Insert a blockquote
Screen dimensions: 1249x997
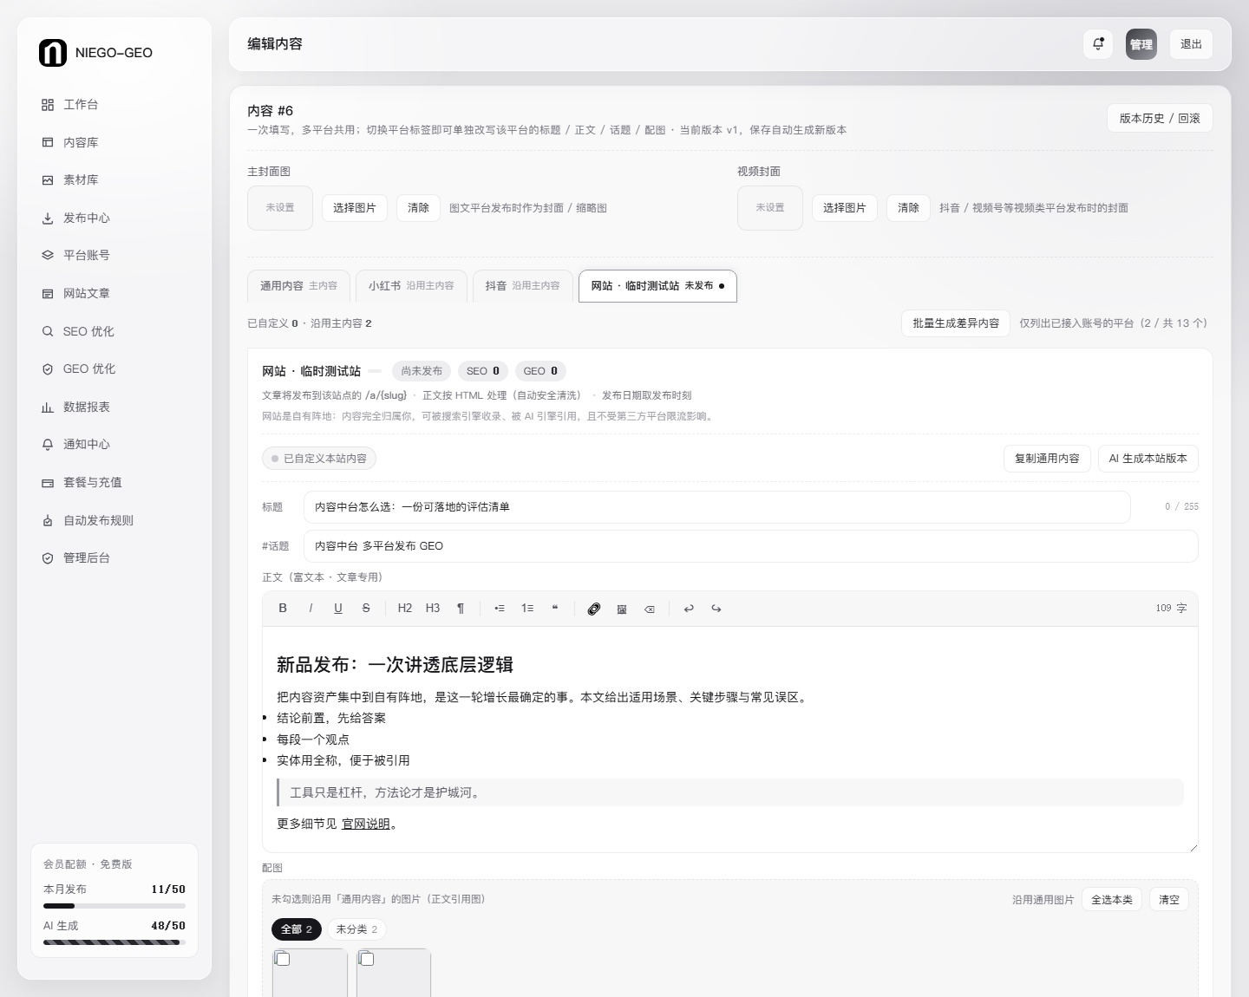(x=555, y=609)
